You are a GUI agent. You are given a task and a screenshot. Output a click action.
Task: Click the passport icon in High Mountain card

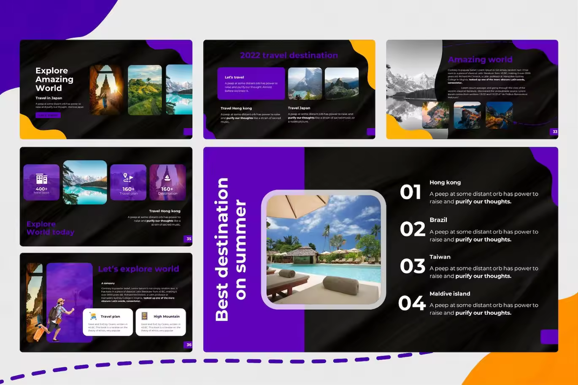coord(144,316)
